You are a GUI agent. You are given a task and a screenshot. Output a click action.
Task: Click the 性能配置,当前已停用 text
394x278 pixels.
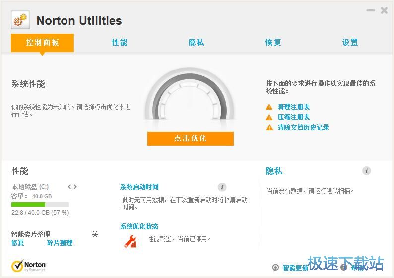click(x=180, y=239)
